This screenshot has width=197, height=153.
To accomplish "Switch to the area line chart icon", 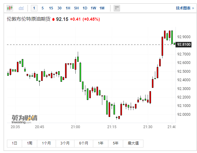I will (x=21, y=8).
